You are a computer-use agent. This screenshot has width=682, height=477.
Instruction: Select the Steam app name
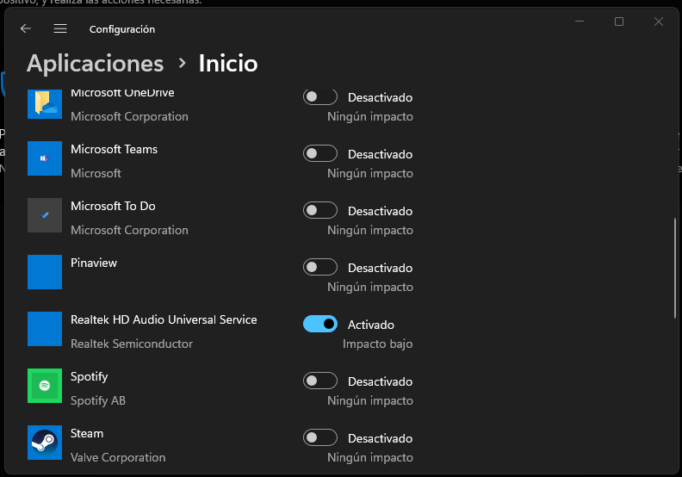87,433
